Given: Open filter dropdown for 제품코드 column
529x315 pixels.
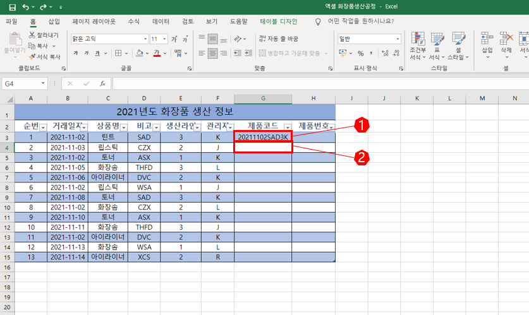Looking at the screenshot, I should point(288,128).
